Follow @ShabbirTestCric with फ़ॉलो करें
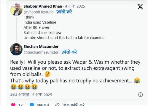Image resolution: width=148 pixels, height=106 pixels. [x=64, y=12]
